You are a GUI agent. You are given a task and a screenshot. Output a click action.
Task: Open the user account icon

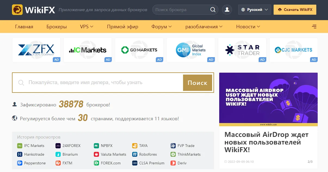click(227, 10)
